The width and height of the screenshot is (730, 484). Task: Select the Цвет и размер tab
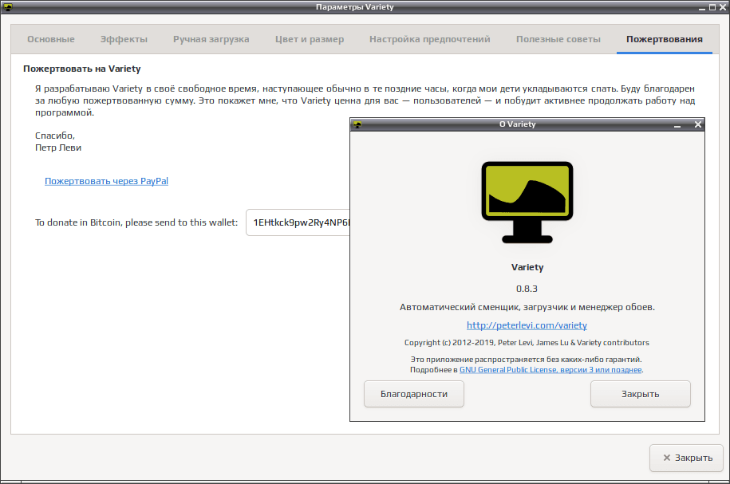[x=310, y=39]
